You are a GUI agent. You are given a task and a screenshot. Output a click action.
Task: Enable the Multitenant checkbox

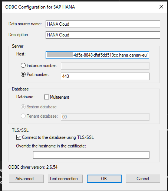click(x=46, y=97)
